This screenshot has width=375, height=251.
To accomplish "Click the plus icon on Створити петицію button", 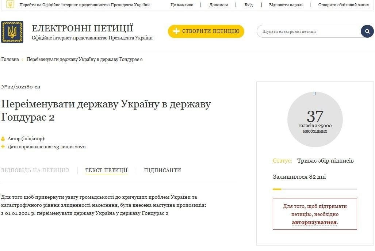I will [x=176, y=31].
